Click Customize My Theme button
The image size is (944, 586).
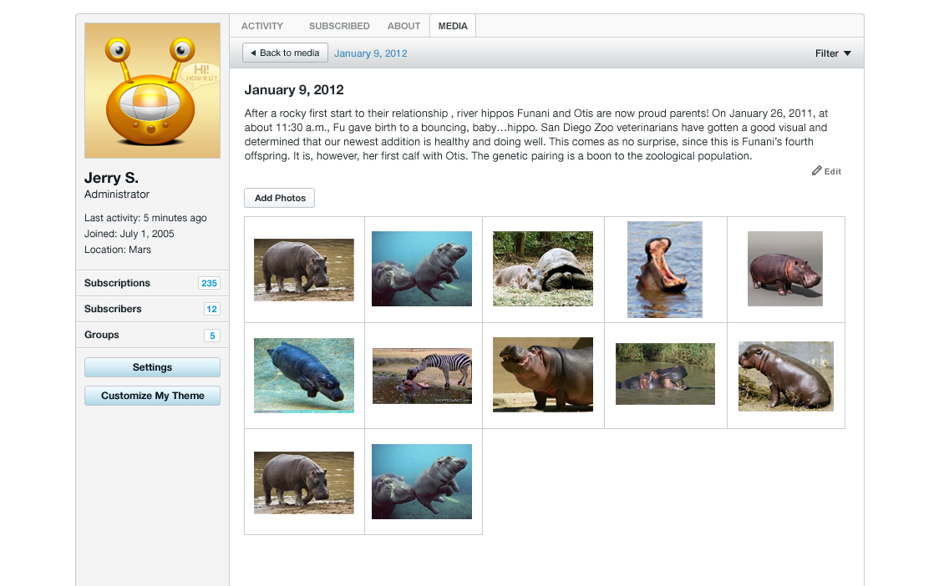pos(152,396)
